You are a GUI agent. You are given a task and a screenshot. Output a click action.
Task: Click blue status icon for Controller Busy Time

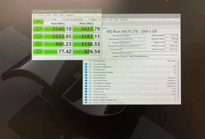pos(86,89)
